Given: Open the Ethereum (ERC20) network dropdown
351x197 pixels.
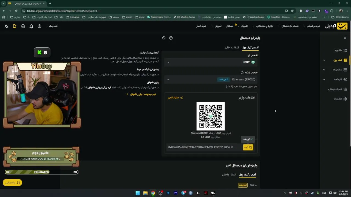Looking at the screenshot, I should pos(211,79).
